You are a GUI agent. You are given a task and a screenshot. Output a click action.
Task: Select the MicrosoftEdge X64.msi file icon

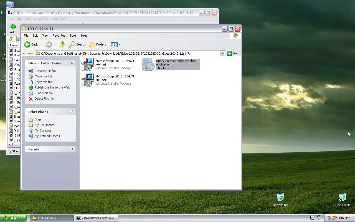tap(88, 64)
